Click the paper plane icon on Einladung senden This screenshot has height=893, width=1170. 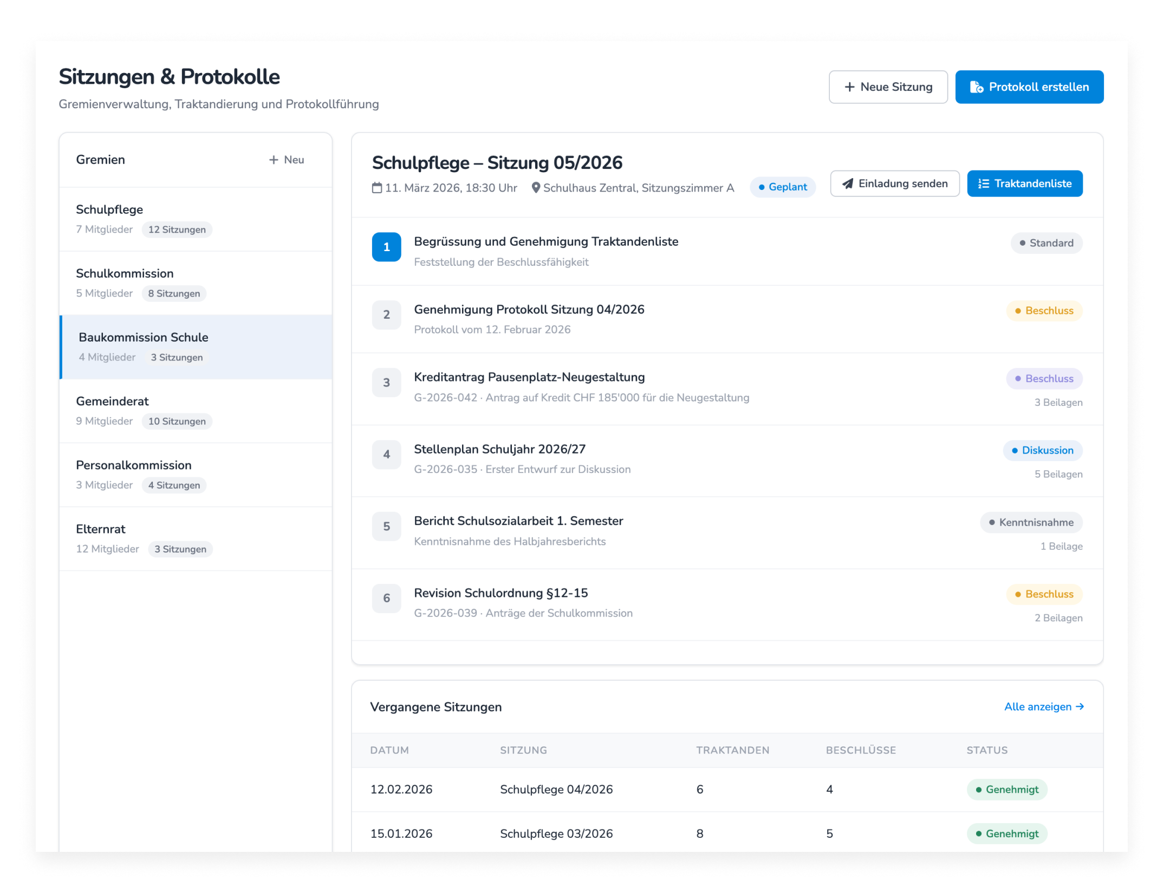point(848,184)
